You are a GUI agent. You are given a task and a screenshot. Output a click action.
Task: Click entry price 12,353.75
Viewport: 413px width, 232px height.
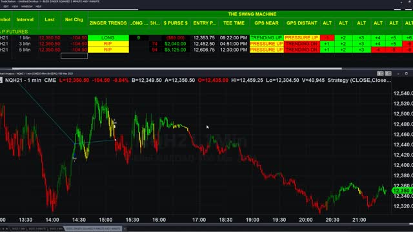coord(204,38)
